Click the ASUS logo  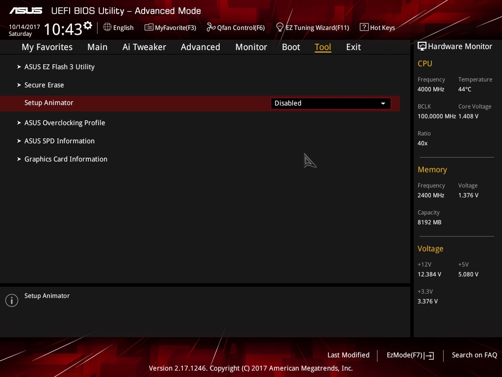(25, 11)
